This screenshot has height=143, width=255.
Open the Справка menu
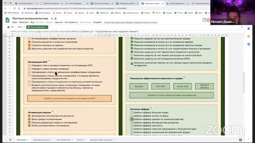coord(97,22)
